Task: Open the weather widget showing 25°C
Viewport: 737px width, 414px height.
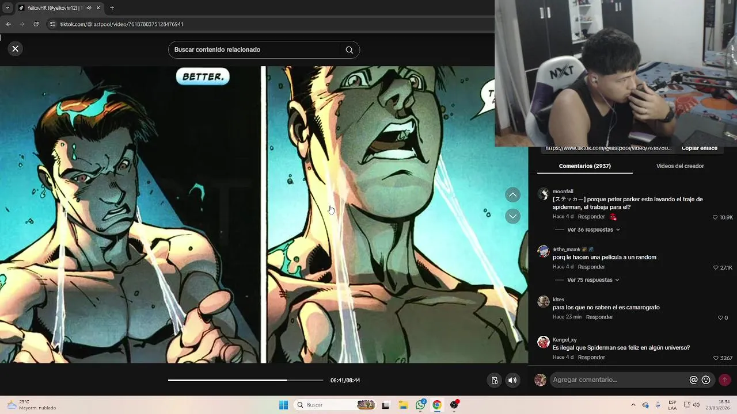Action: (32, 405)
